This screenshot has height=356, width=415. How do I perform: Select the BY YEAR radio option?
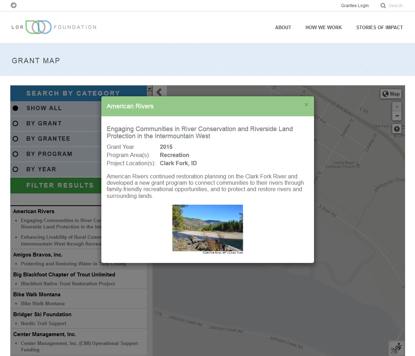15,169
